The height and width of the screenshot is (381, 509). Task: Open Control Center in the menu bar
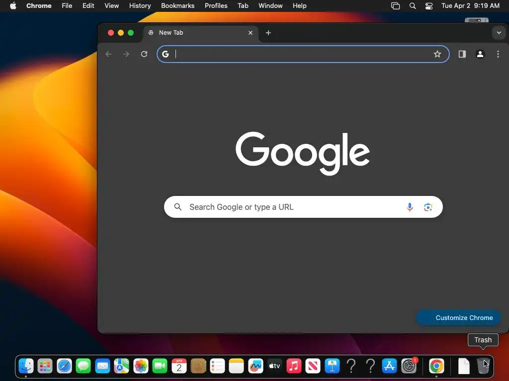pyautogui.click(x=429, y=6)
